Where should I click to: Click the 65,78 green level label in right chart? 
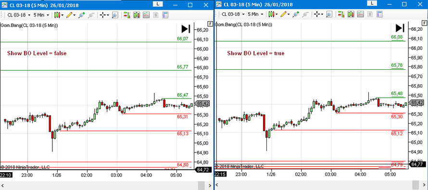397,65
